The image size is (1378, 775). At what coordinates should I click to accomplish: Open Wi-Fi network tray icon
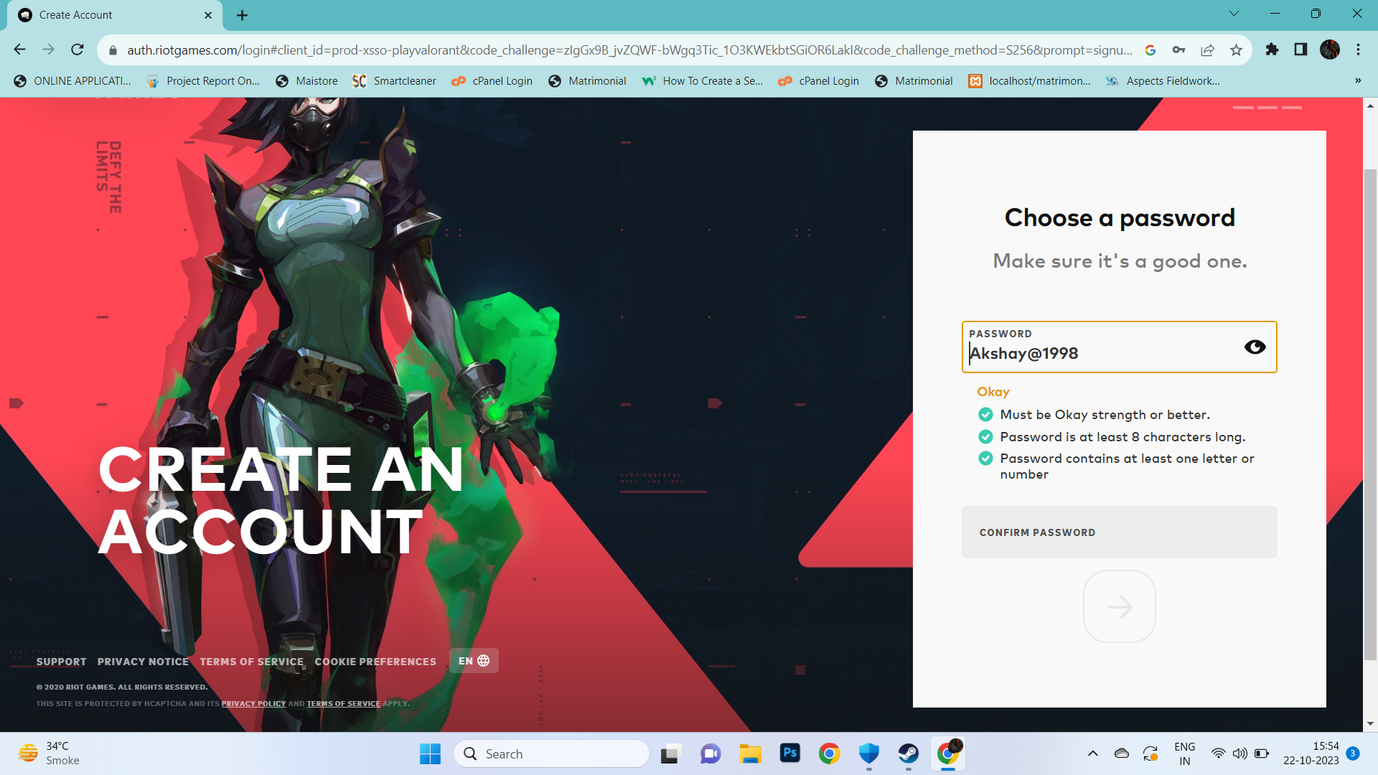tap(1218, 753)
